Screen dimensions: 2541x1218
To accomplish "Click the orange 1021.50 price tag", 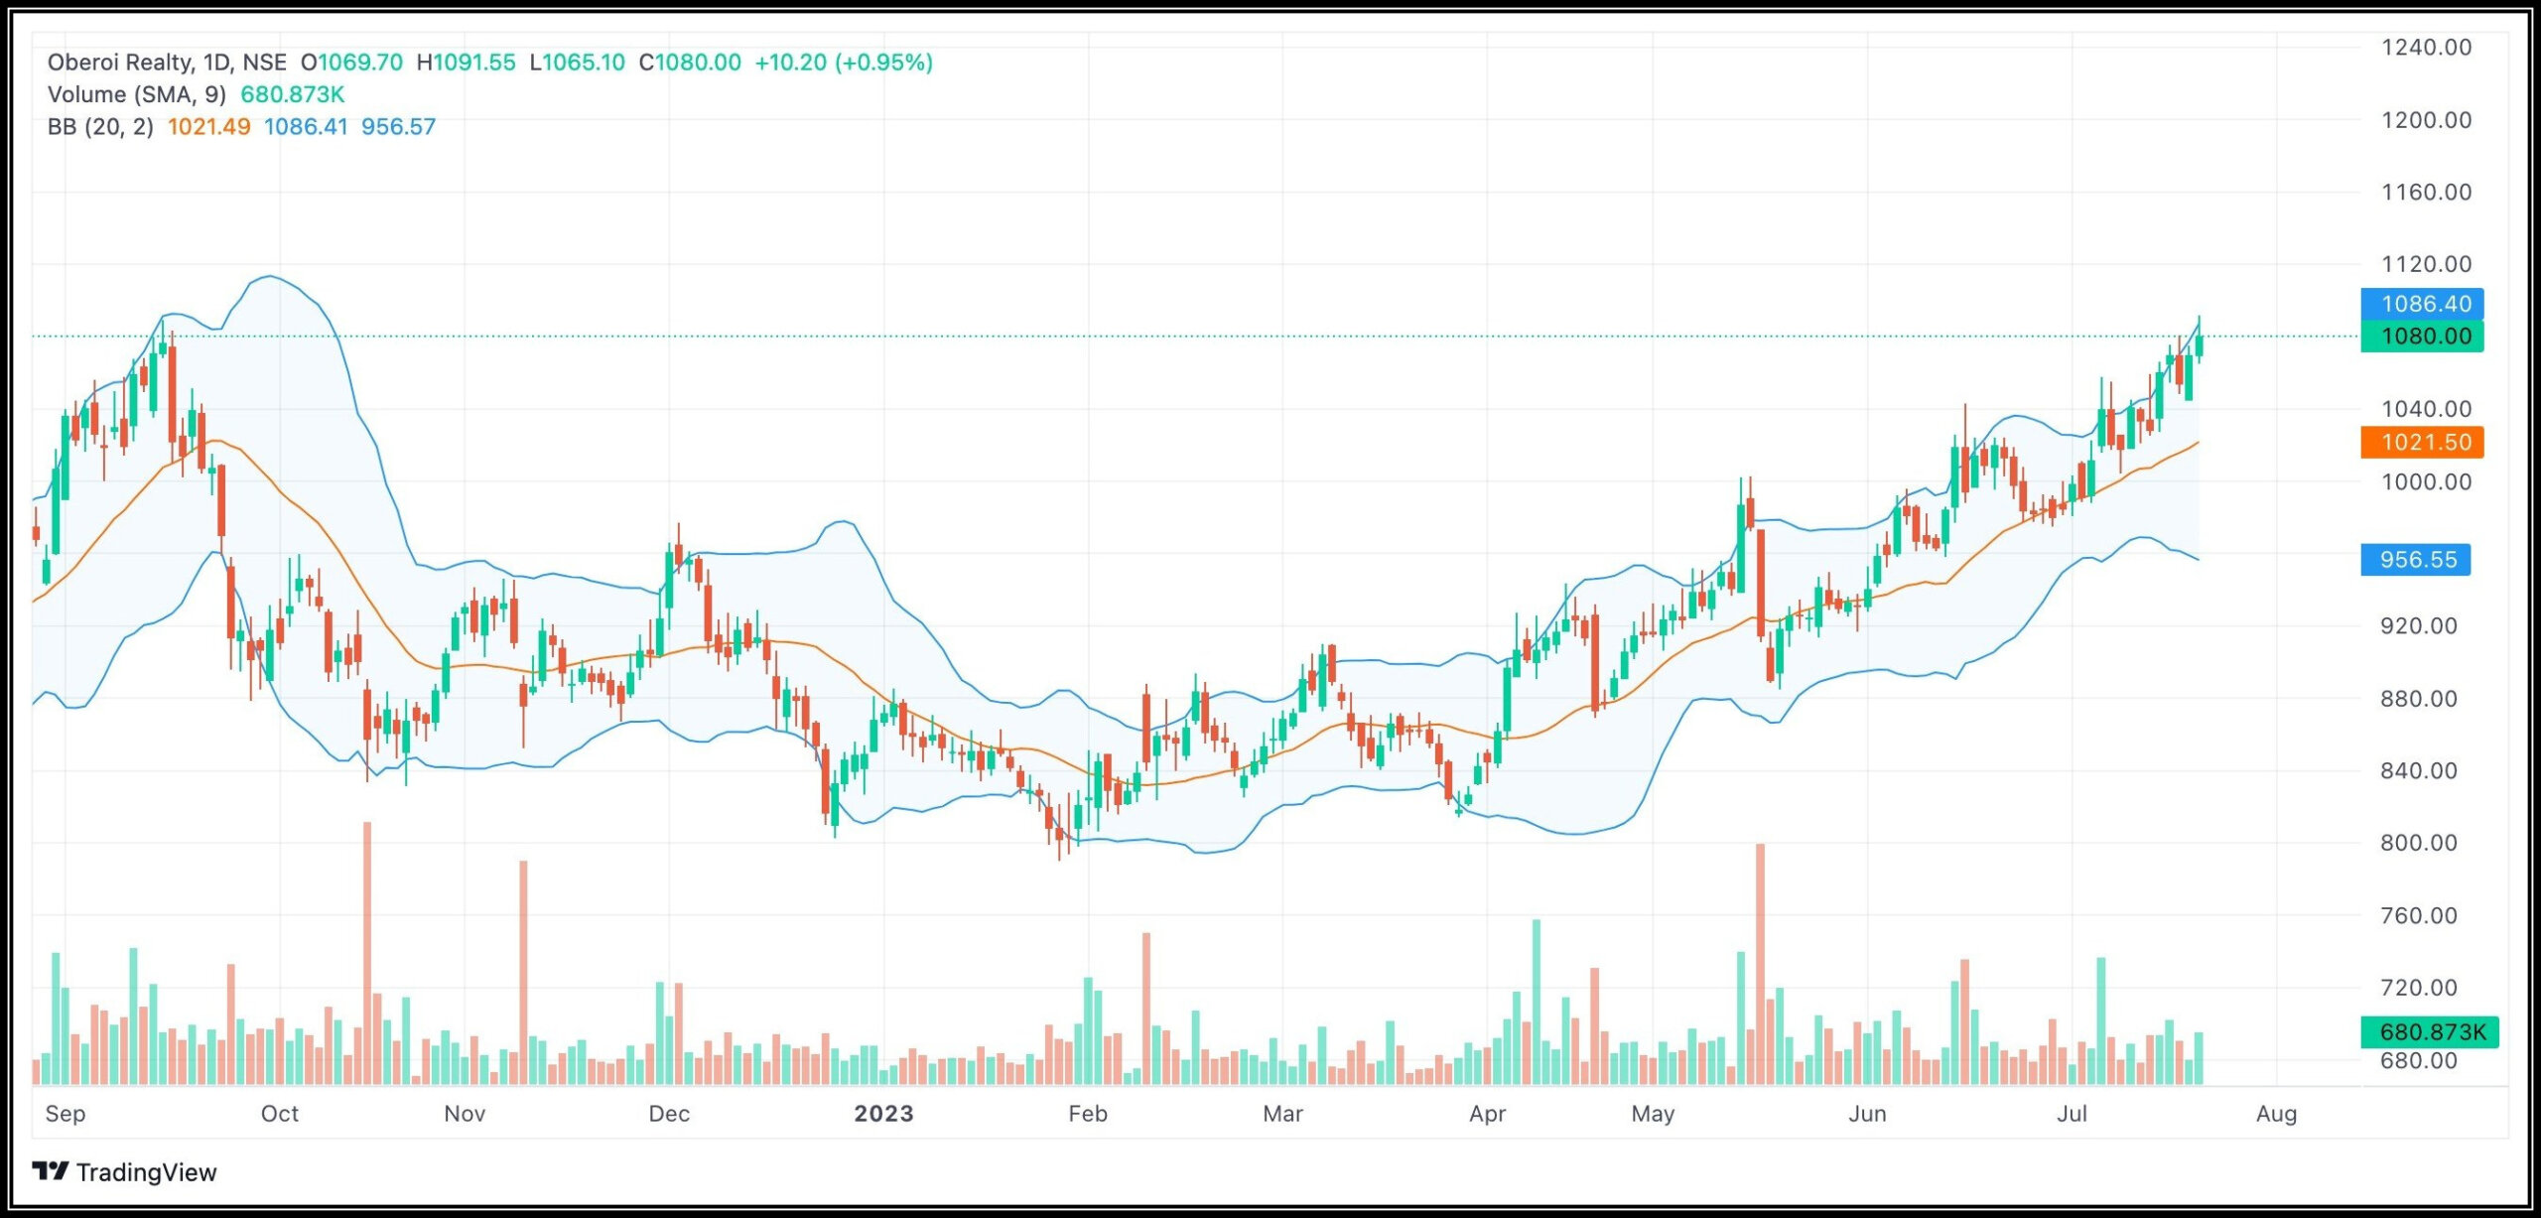I will click(x=2422, y=443).
